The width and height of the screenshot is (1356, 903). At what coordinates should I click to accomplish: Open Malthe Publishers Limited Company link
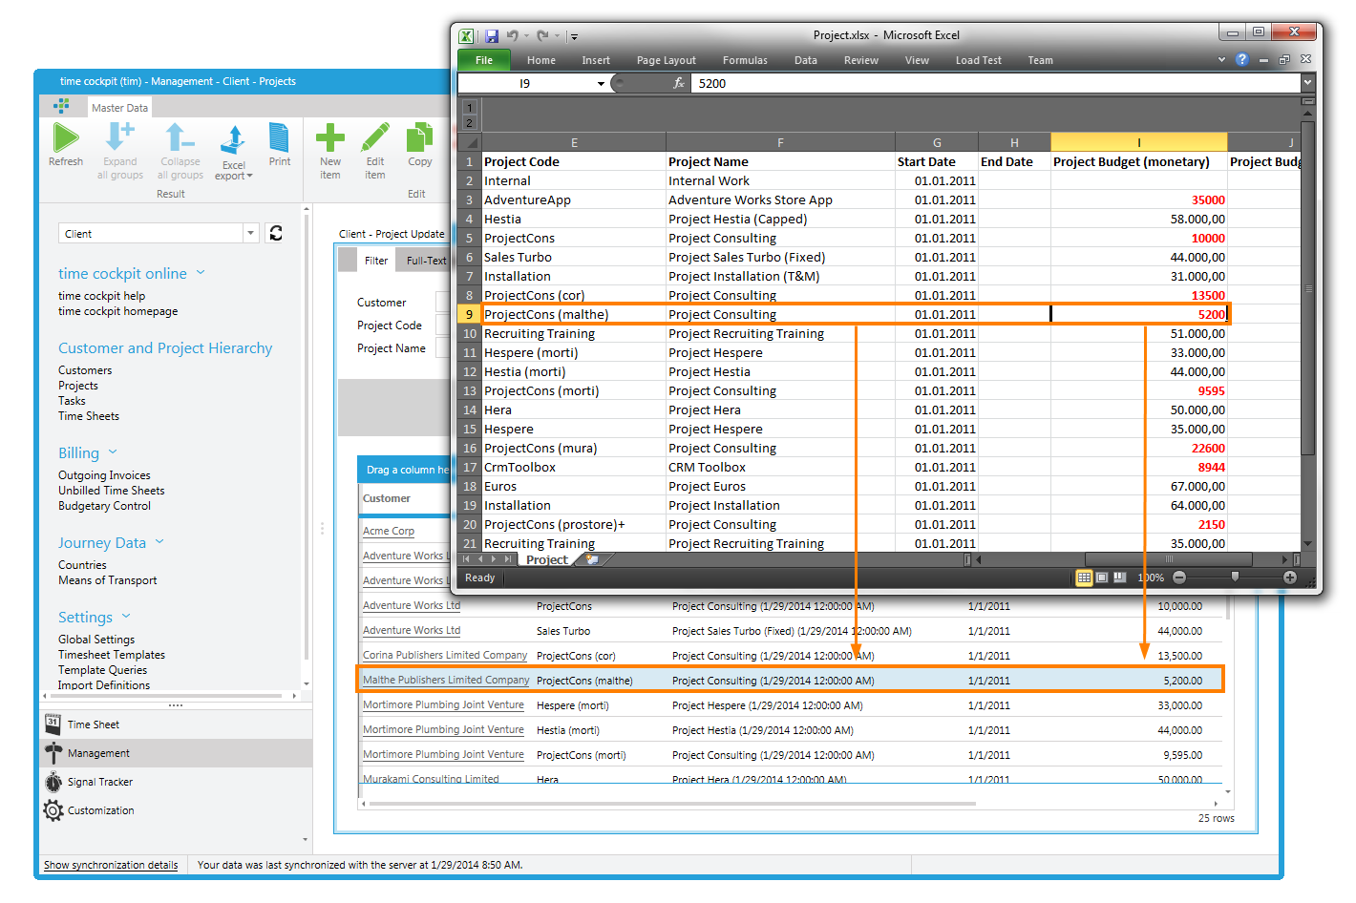[x=446, y=680]
